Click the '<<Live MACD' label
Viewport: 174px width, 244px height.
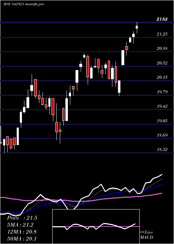click(x=147, y=235)
